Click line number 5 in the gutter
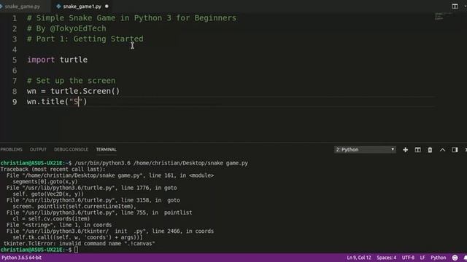467x262 pixels. point(15,60)
